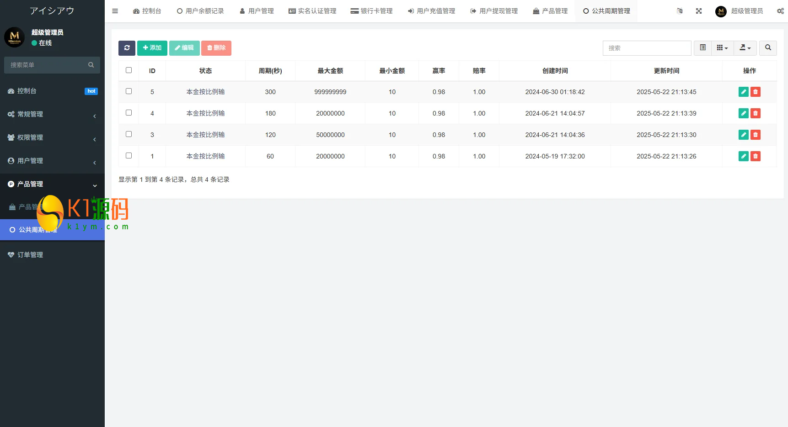
Task: Sort by 周期(秒) column header
Action: (270, 71)
